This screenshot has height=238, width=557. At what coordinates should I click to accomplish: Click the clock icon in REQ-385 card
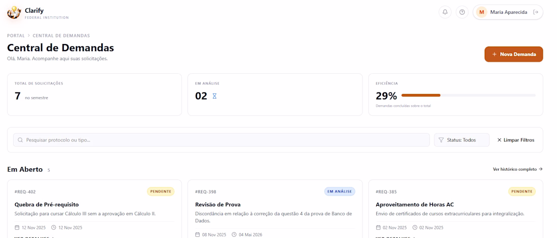(x=415, y=227)
